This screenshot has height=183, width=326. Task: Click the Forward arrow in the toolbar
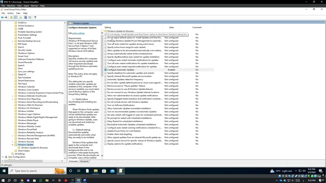pos(6,17)
